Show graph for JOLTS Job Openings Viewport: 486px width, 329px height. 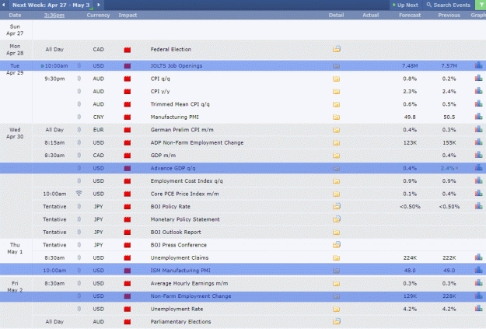(478, 65)
